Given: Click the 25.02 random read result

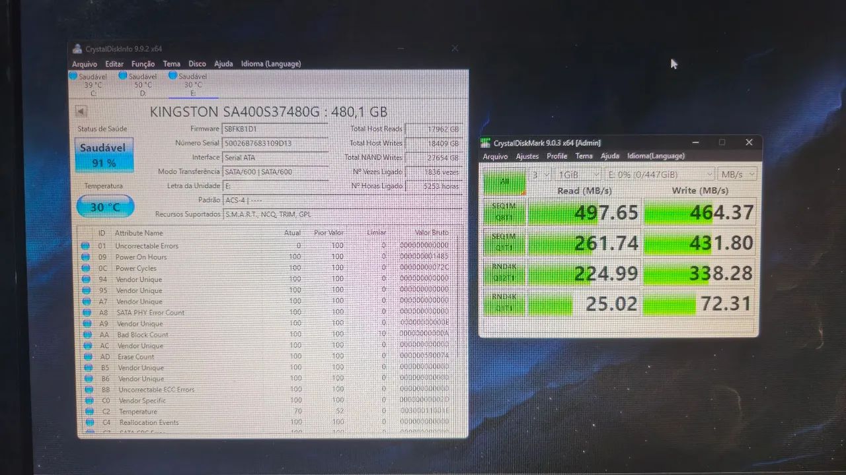Looking at the screenshot, I should (584, 303).
